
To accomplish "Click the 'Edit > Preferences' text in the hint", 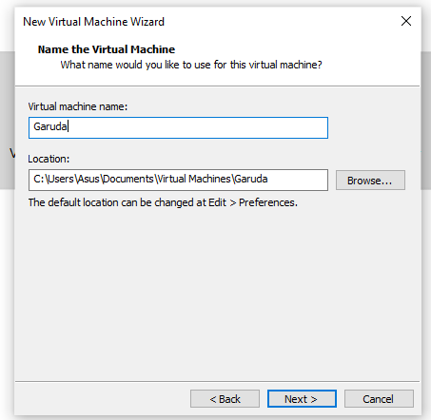I will tap(253, 202).
